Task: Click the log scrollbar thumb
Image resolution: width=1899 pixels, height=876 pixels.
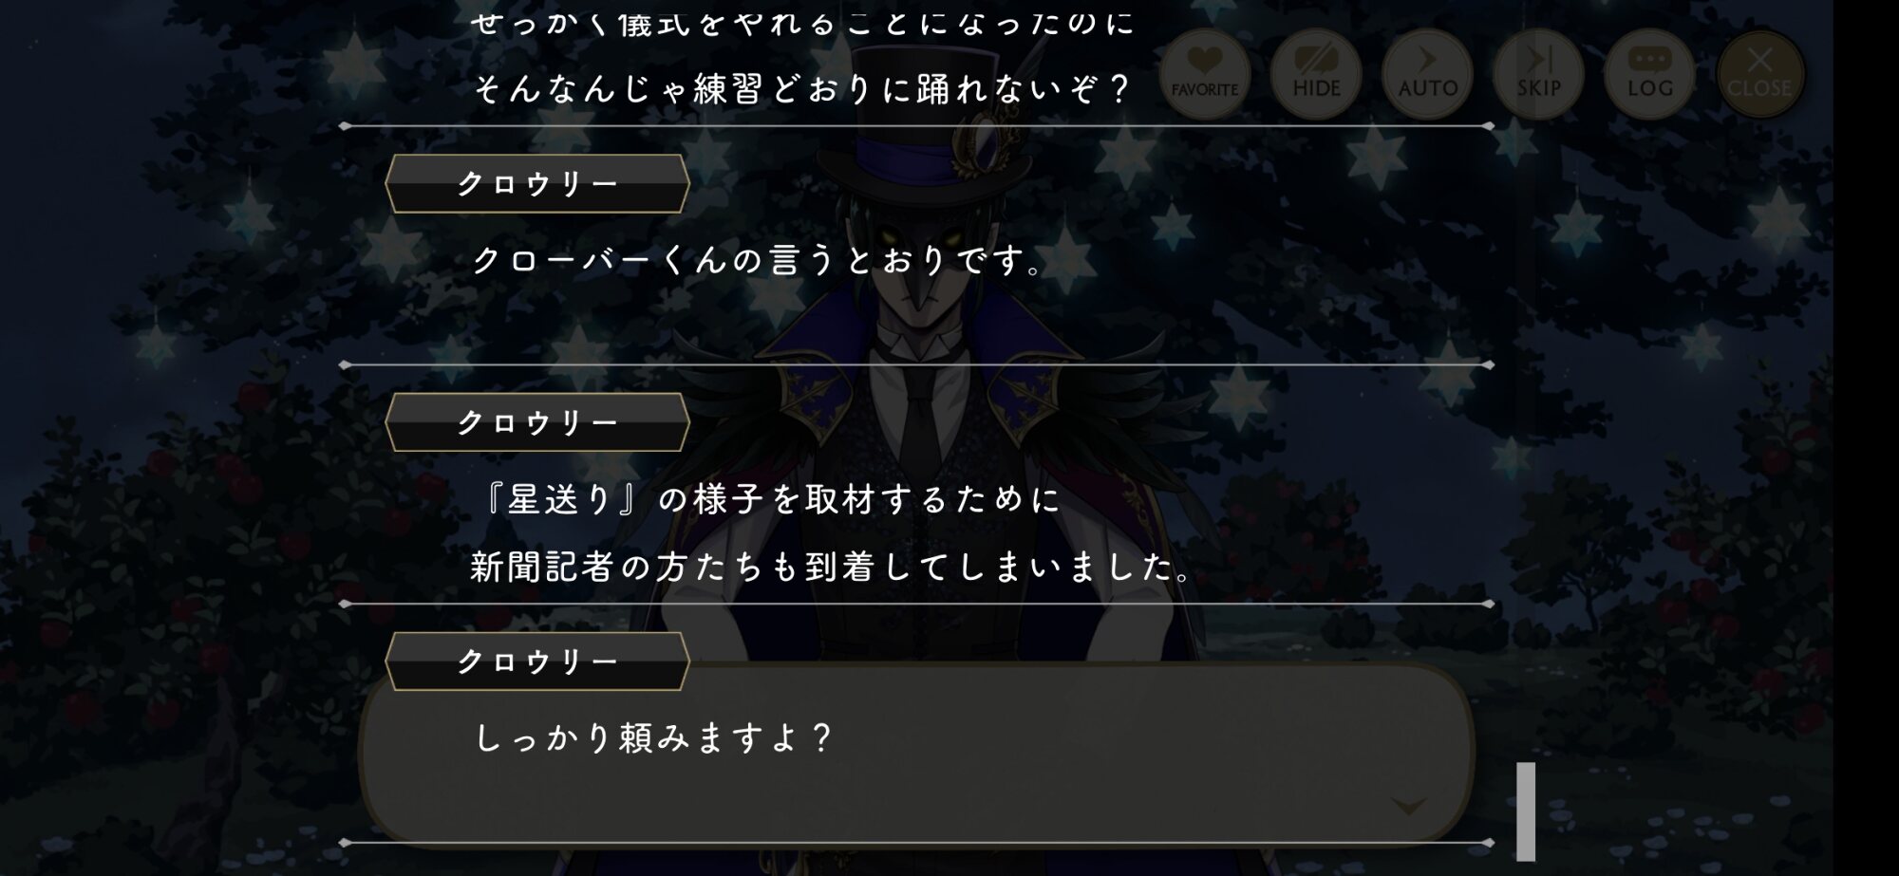Action: click(x=1526, y=811)
